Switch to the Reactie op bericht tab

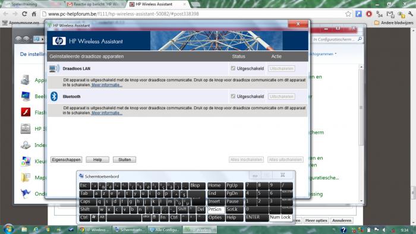point(96,4)
